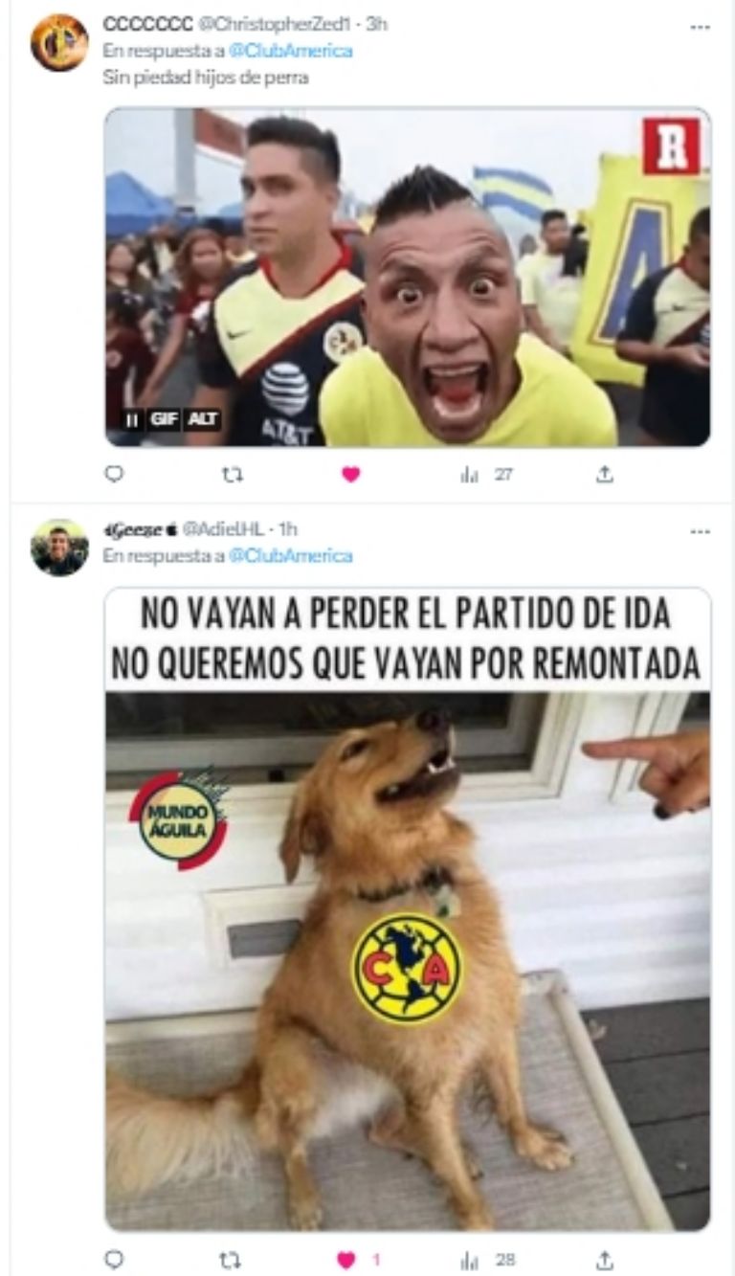View analytics showing 27 views
Image resolution: width=735 pixels, height=1276 pixels.
(x=487, y=474)
